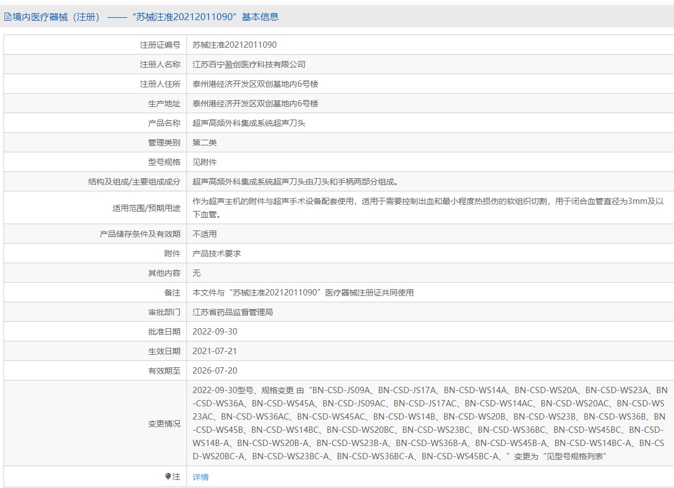The image size is (674, 488).
Task: Select the 注册人名称 label
Action: [x=160, y=64]
